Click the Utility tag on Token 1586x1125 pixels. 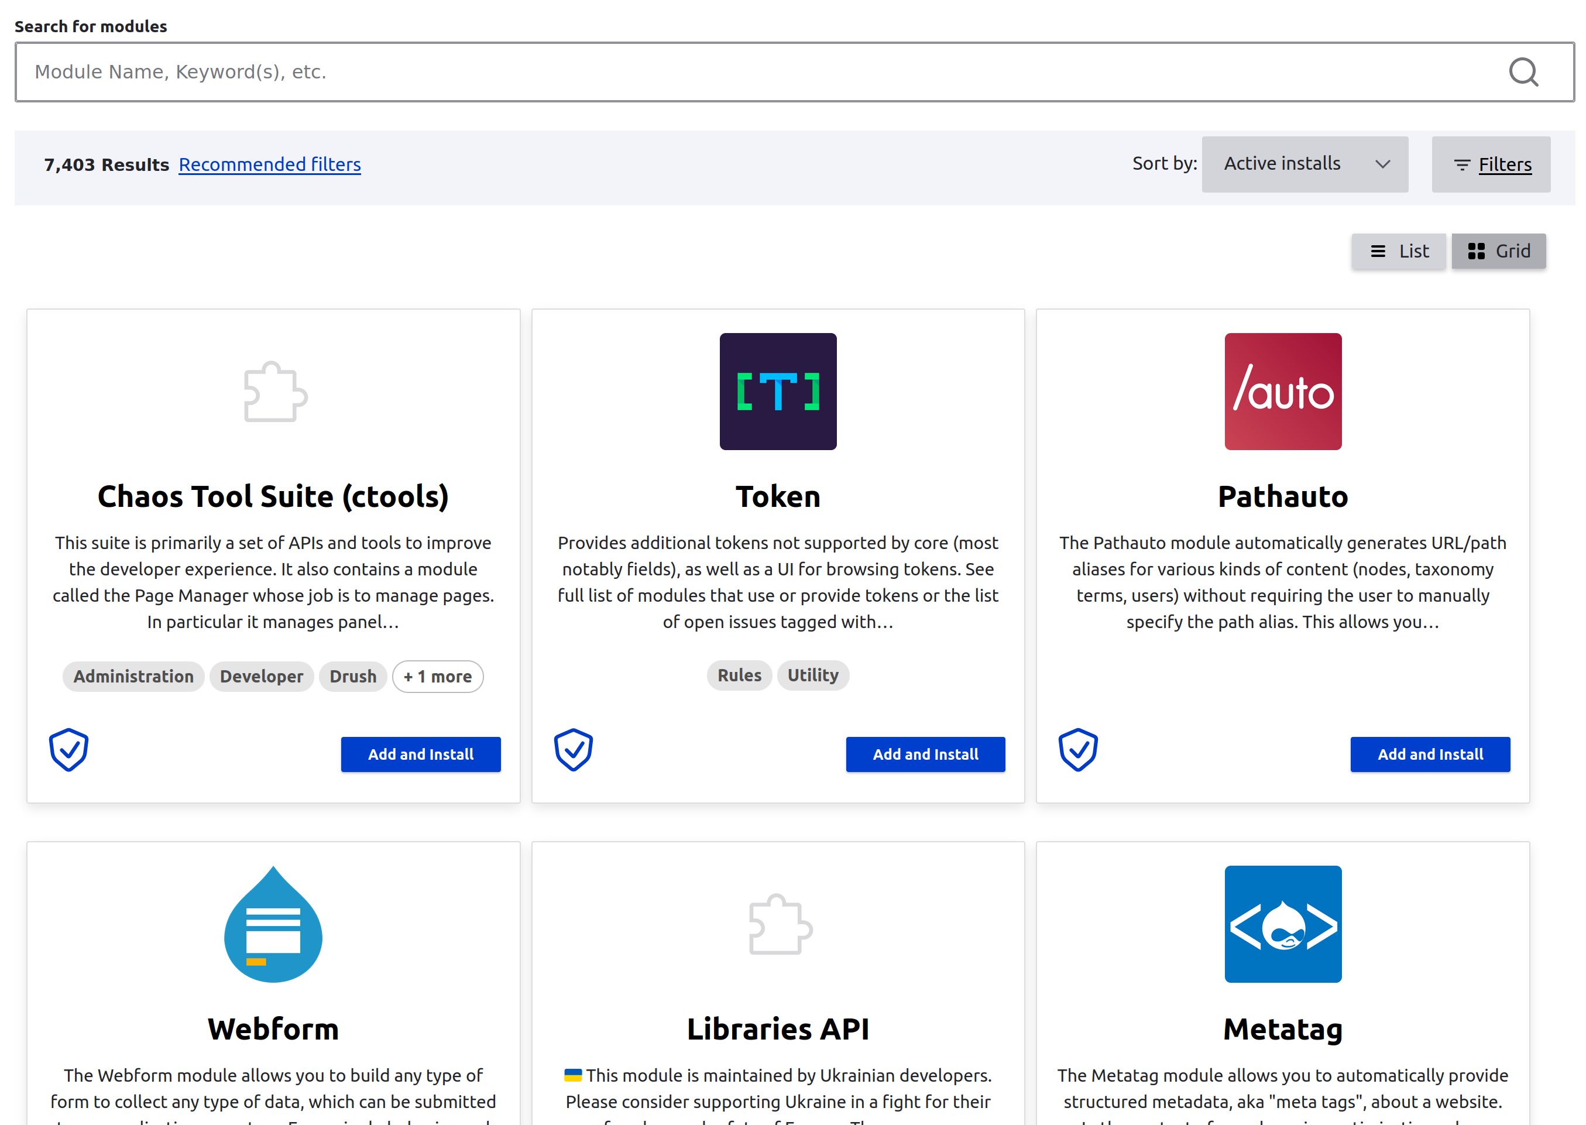pos(812,675)
